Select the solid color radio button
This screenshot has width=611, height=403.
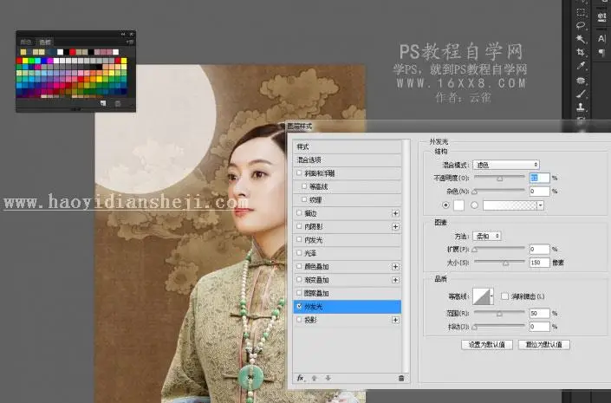click(x=445, y=205)
